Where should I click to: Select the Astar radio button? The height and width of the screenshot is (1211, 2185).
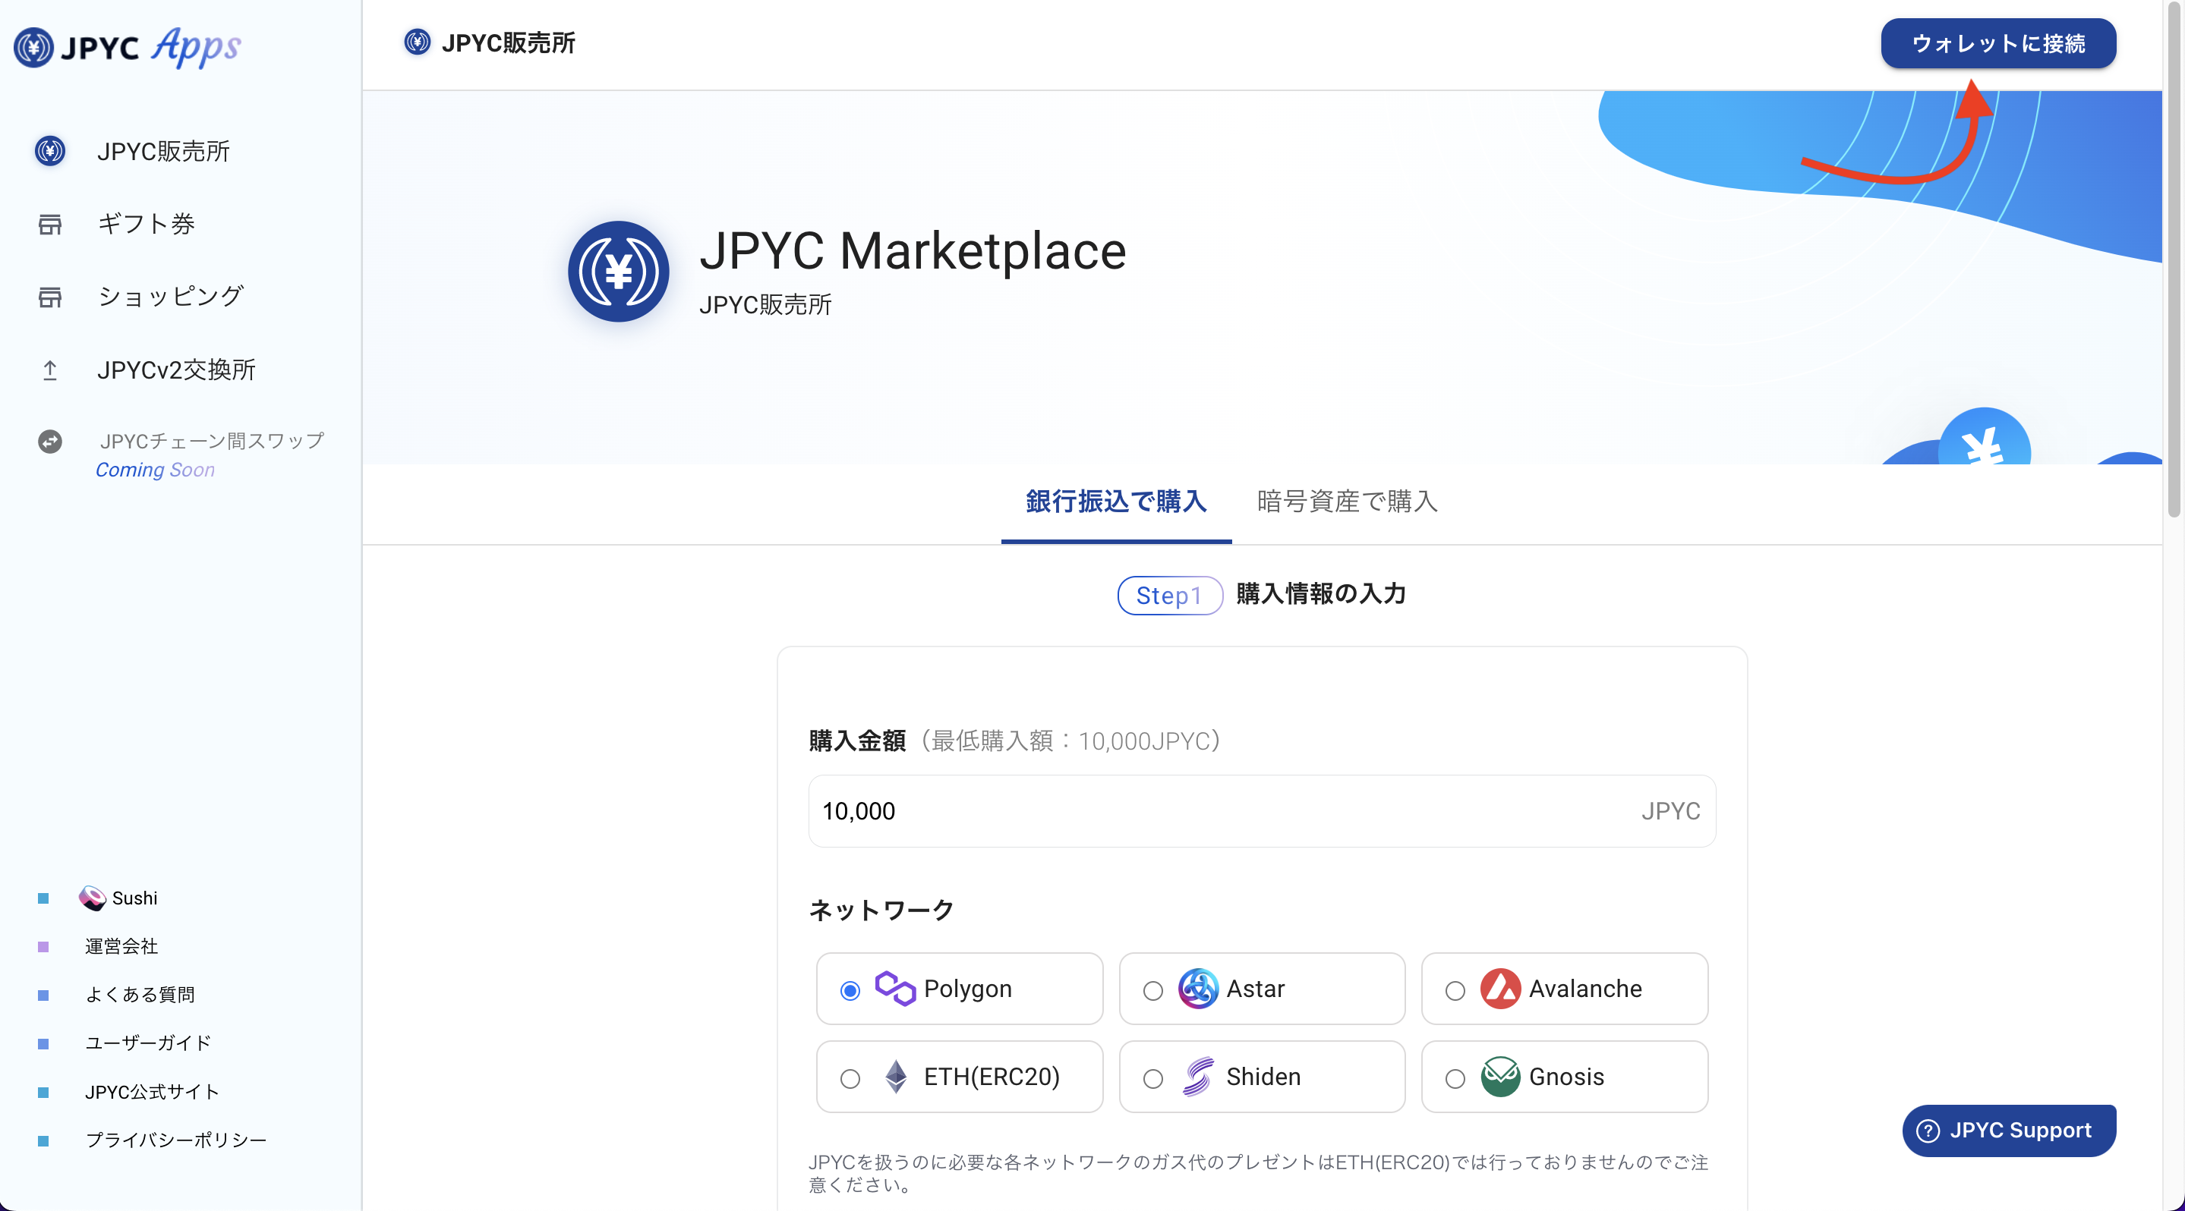[1152, 991]
